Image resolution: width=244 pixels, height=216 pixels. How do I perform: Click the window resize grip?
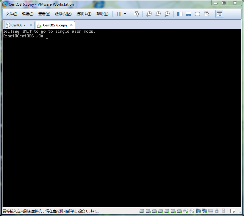pyautogui.click(x=240, y=211)
